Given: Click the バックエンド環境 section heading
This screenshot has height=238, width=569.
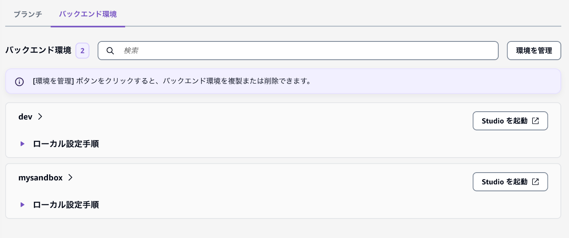Looking at the screenshot, I should [x=38, y=50].
